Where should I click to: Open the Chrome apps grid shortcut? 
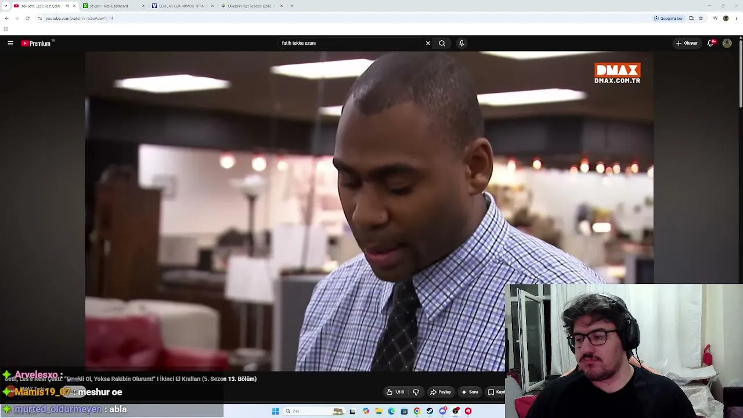[x=6, y=29]
